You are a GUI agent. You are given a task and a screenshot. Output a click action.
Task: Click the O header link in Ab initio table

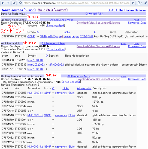(x=47, y=56)
